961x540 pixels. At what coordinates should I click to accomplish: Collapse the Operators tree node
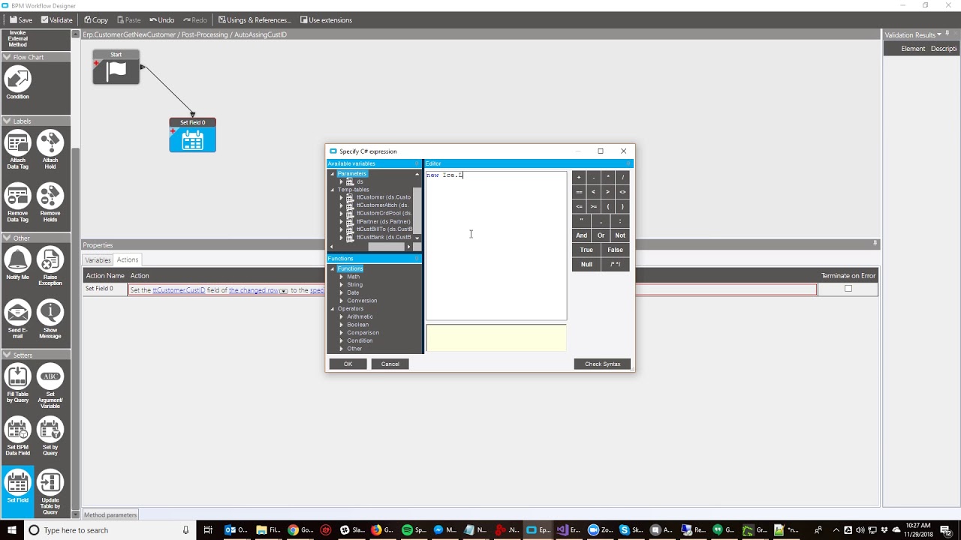tap(333, 309)
